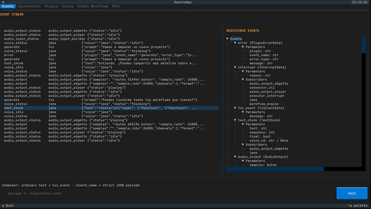The image size is (371, 209).
Task: Select 'event_name: str' parameter in tree
Action: click(264, 55)
